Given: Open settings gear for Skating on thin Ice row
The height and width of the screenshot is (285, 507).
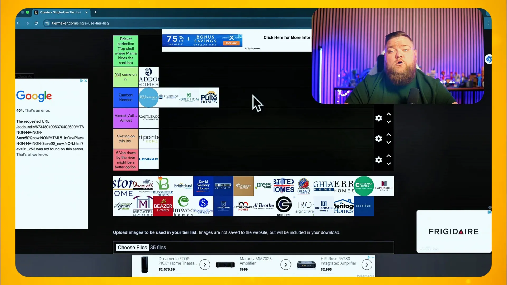Looking at the screenshot, I should [378, 139].
